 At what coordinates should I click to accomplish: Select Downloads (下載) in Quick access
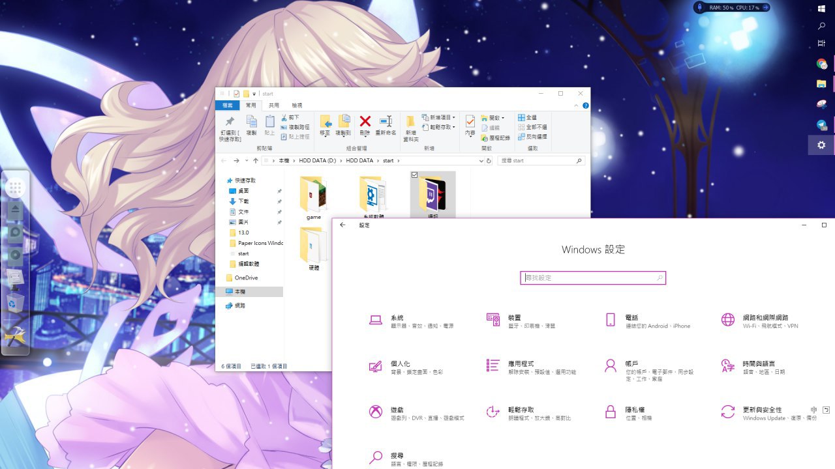[238, 201]
